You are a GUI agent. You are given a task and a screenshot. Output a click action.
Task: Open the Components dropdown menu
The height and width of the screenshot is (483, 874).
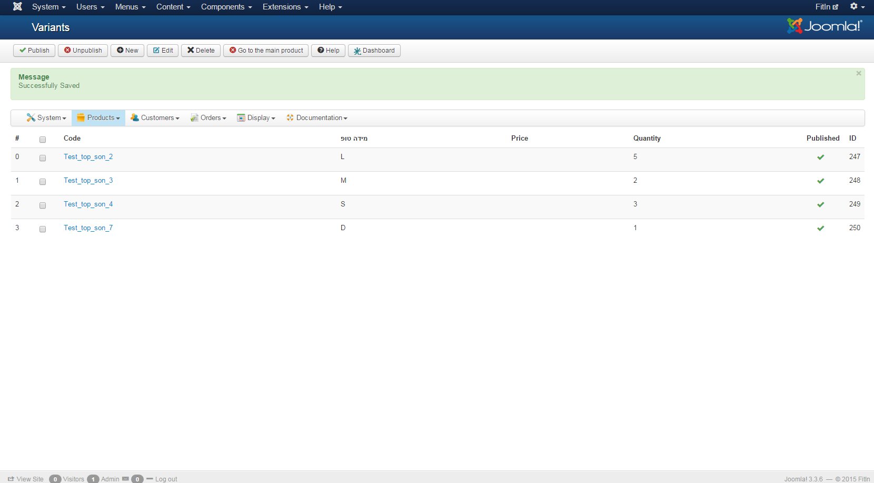coord(226,7)
